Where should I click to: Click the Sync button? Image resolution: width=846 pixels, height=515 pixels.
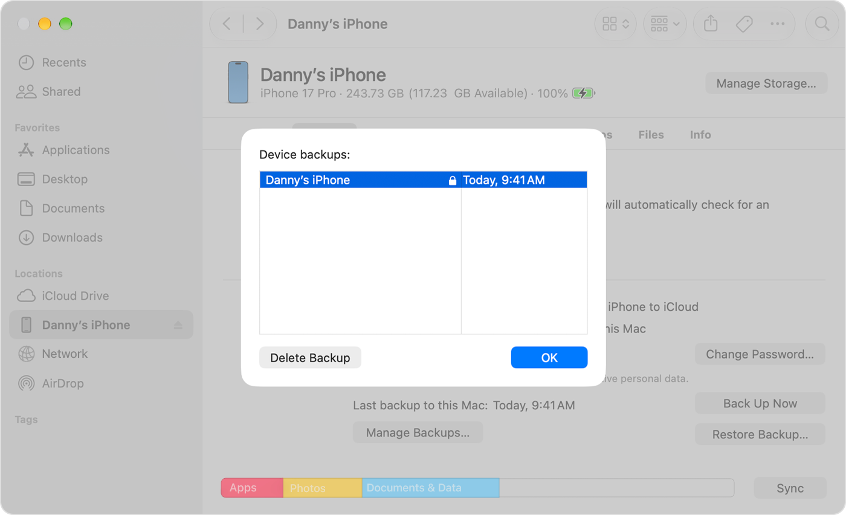pyautogui.click(x=790, y=488)
